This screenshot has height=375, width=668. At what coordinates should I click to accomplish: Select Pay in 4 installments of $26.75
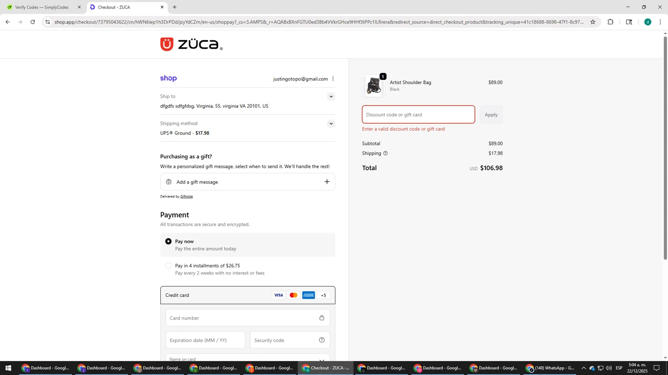click(168, 266)
